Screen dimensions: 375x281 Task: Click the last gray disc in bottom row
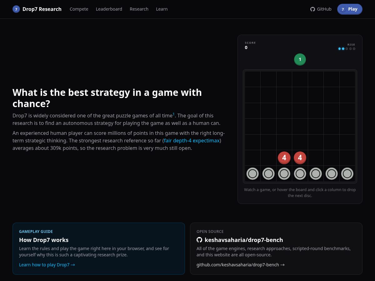(347, 173)
